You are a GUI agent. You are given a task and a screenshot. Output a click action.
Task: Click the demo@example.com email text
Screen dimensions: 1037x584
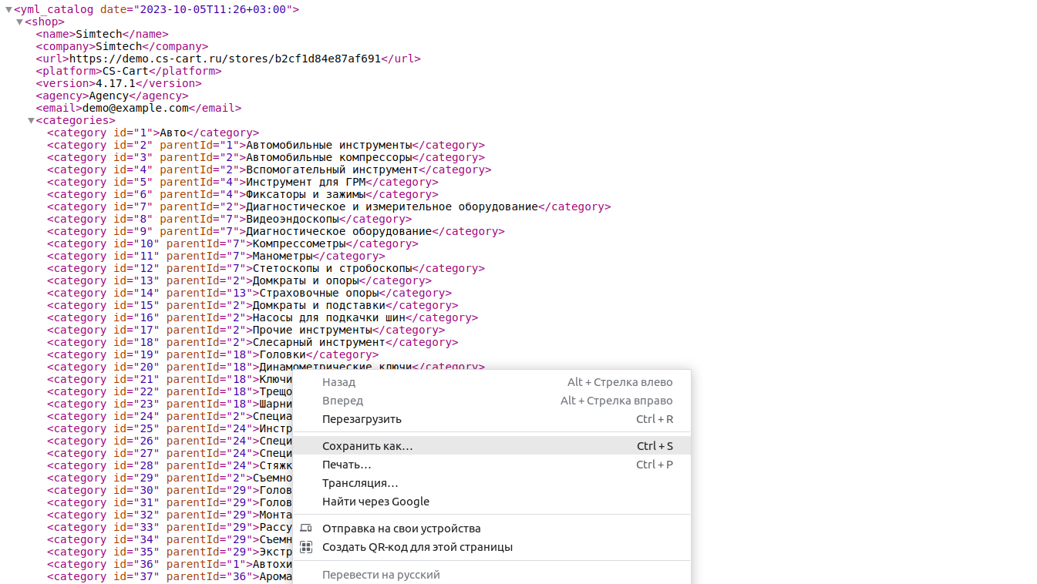pos(136,108)
